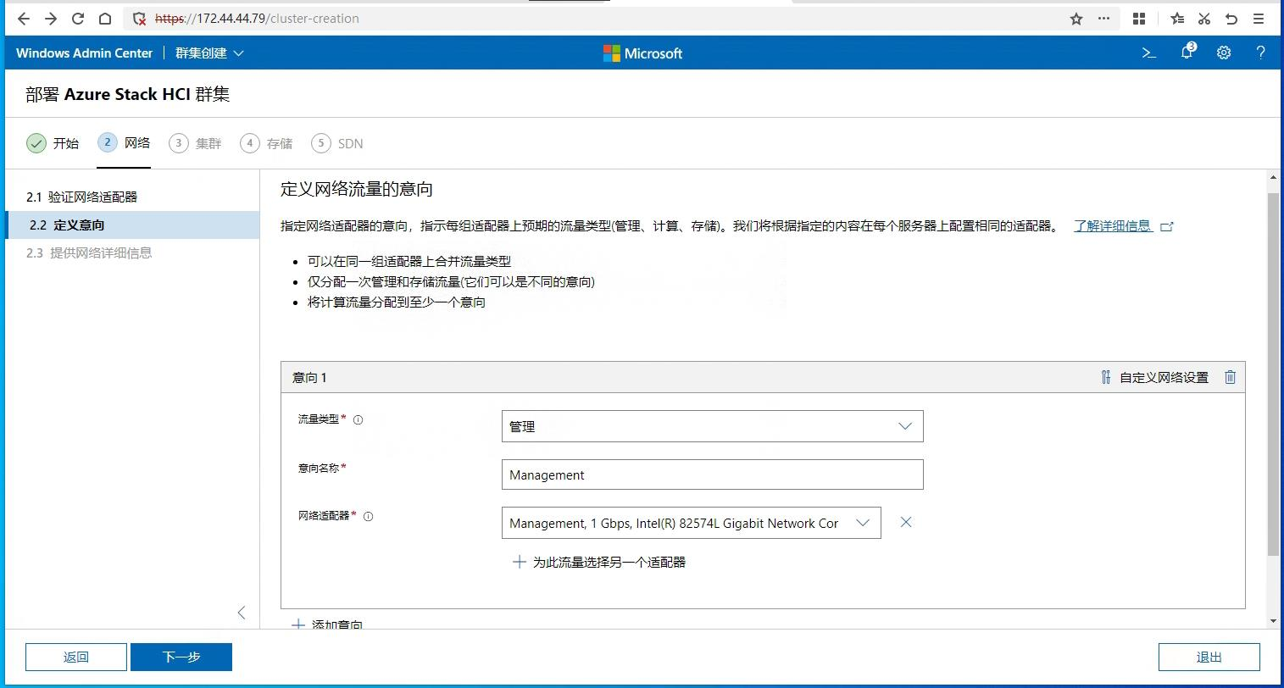Activate the scissors screenshot tool
Image resolution: width=1284 pixels, height=688 pixels.
1204,19
